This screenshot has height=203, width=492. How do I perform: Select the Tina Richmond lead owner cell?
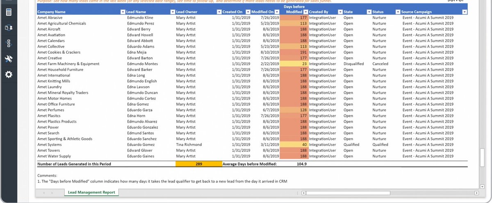coord(189,145)
